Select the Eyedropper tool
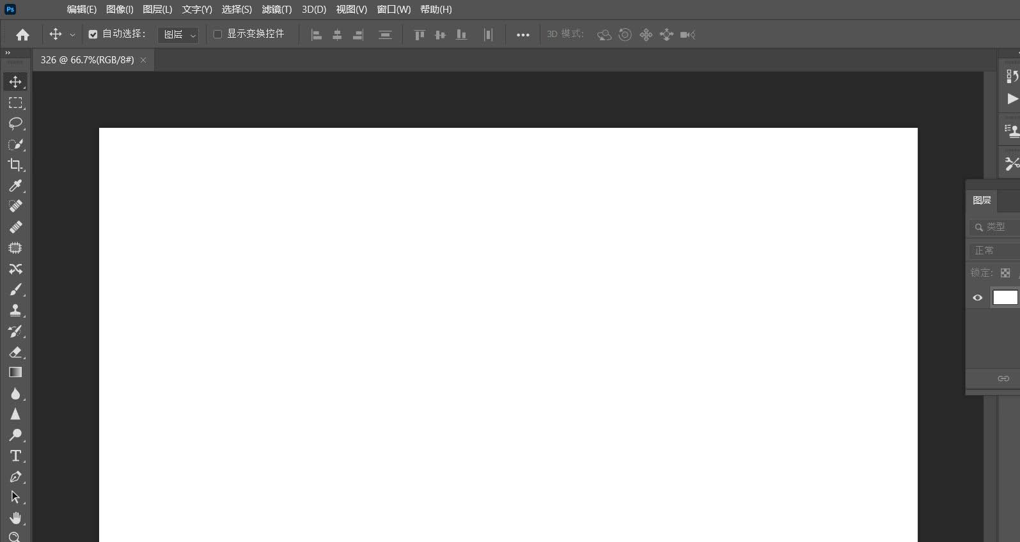 point(15,186)
